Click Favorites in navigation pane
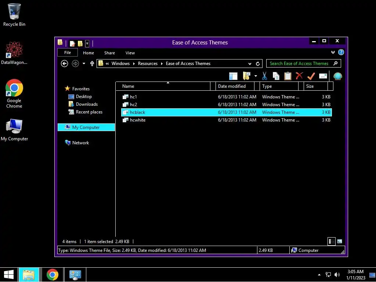The image size is (376, 282). [81, 89]
